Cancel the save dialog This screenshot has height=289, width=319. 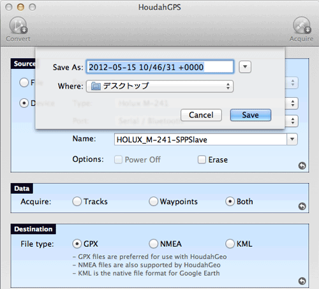tap(201, 115)
